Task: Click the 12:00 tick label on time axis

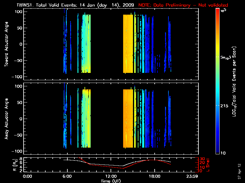Action: [x=111, y=176]
